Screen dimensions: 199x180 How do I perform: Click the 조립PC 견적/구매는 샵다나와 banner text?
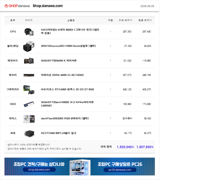[x=39, y=164]
